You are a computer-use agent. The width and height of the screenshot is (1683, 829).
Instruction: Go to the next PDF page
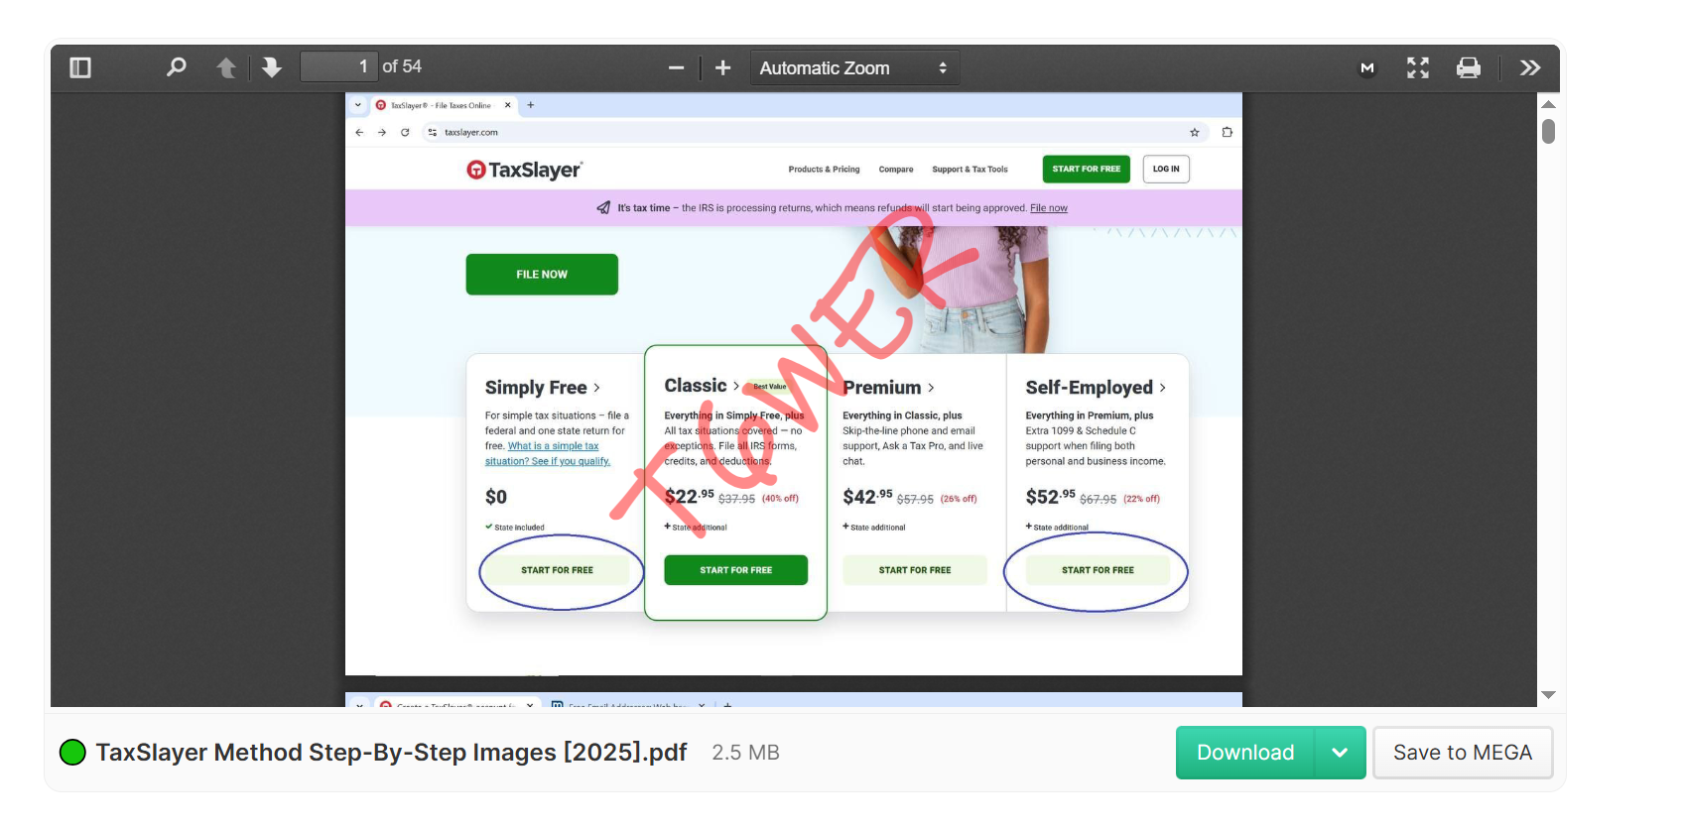271,67
